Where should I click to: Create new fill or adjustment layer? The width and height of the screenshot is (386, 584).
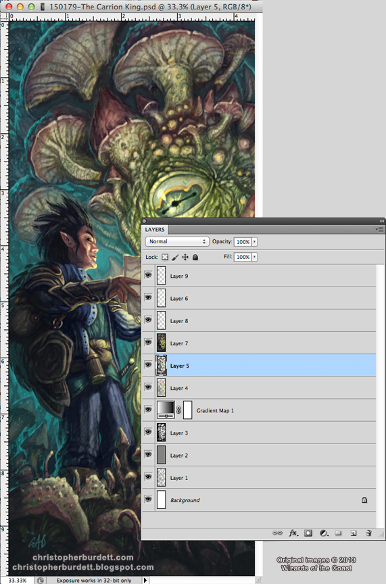[324, 533]
